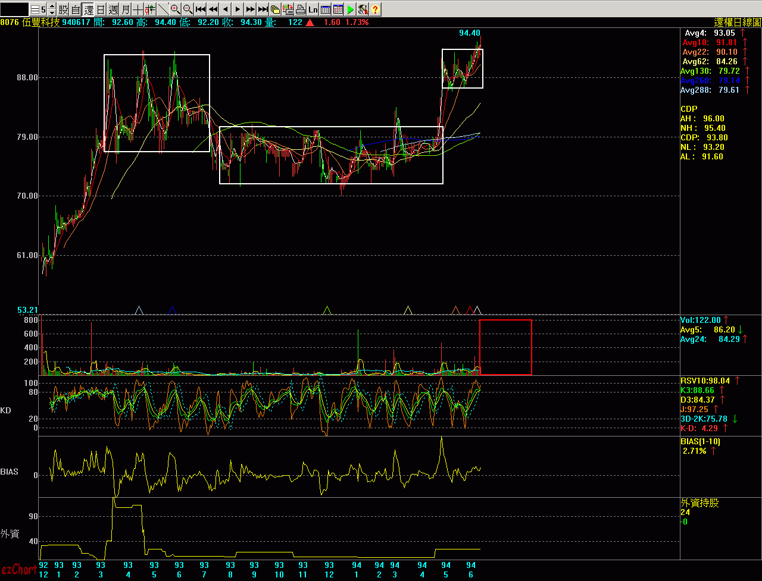Open the data table view icon
The image size is (762, 581).
click(325, 10)
